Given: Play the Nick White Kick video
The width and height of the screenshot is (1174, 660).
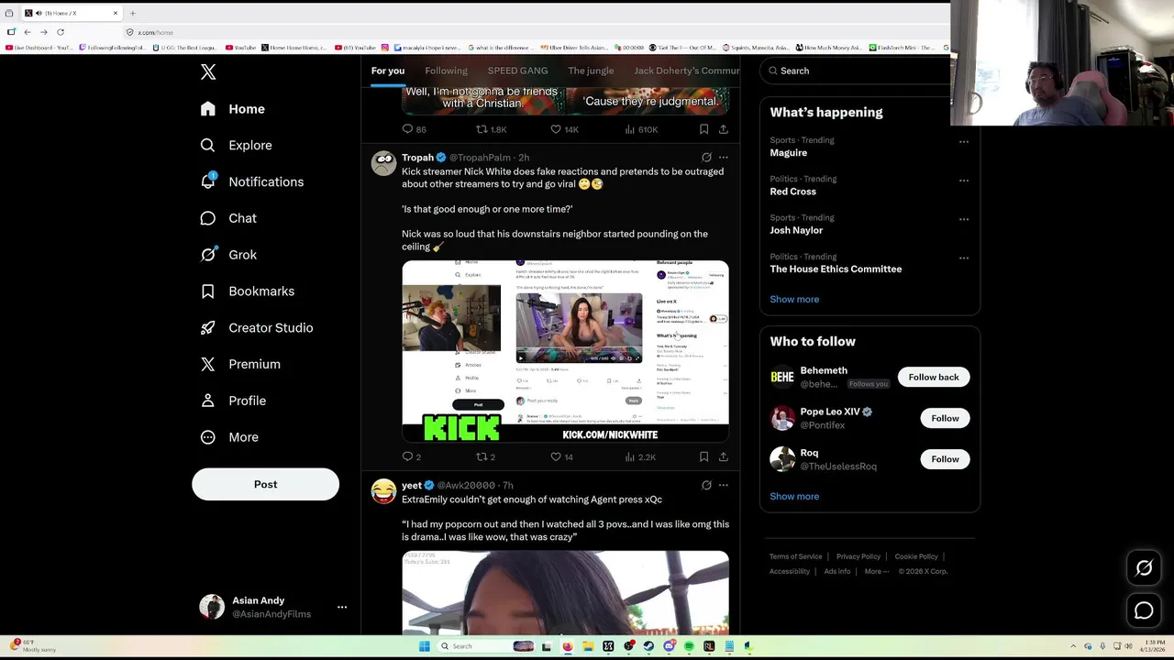Looking at the screenshot, I should [565, 351].
